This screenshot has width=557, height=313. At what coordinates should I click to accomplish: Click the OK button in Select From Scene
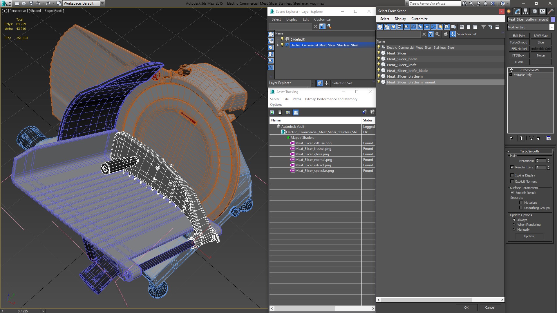[x=466, y=307]
